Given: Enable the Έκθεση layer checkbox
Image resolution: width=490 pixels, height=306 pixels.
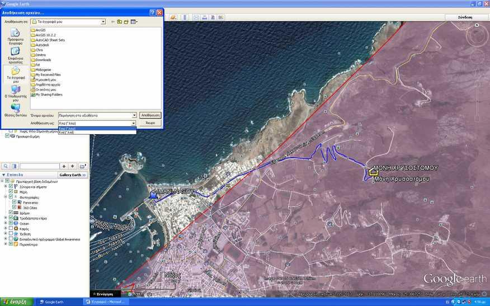Looking at the screenshot, I should click(x=11, y=233).
